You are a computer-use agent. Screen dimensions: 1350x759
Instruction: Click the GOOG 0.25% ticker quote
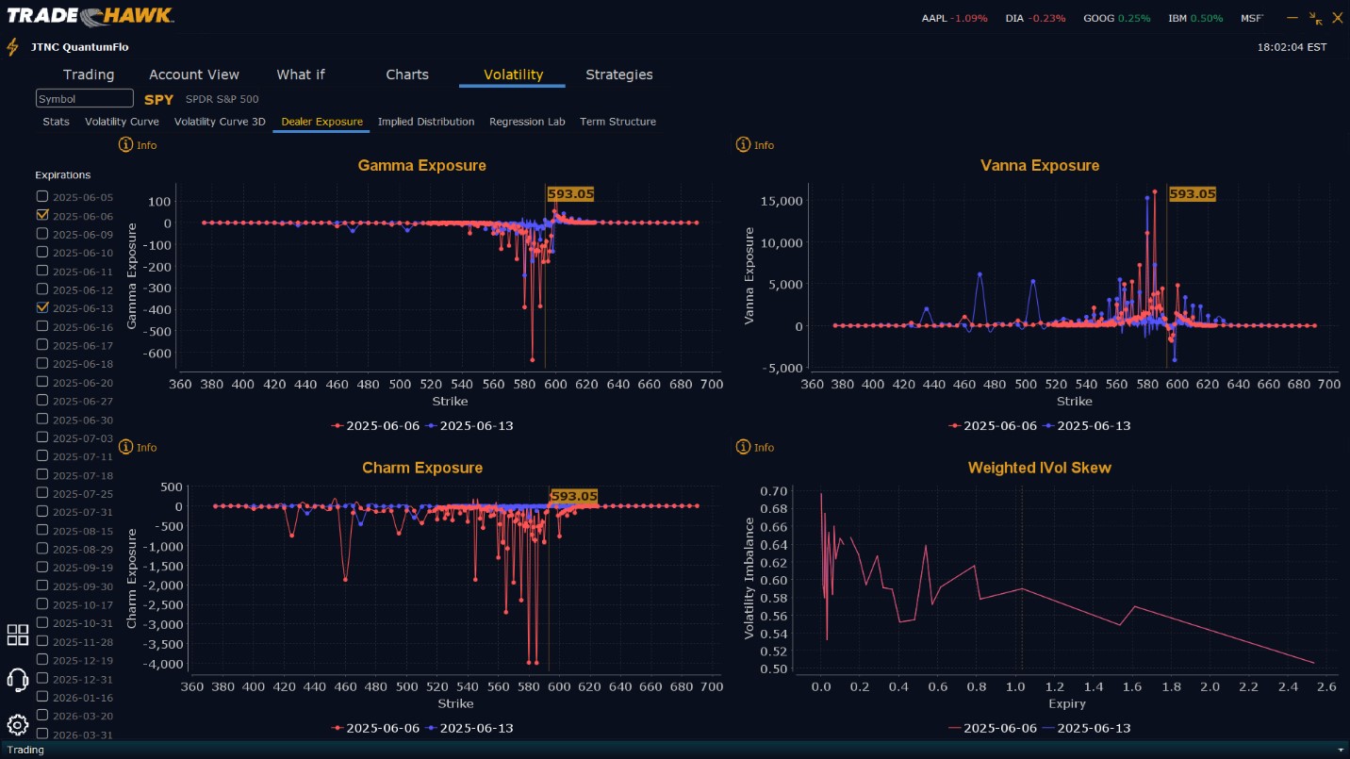(1116, 18)
